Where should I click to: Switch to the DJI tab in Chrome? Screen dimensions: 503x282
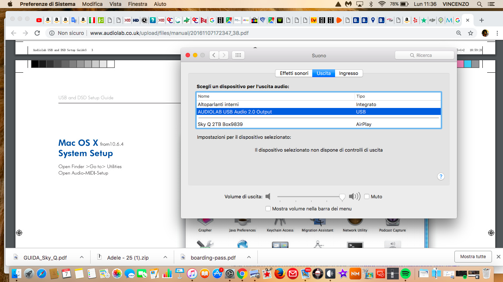[432, 20]
